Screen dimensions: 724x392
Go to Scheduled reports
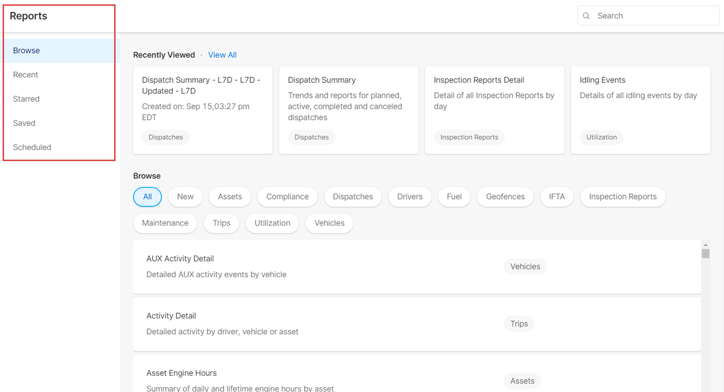(32, 147)
